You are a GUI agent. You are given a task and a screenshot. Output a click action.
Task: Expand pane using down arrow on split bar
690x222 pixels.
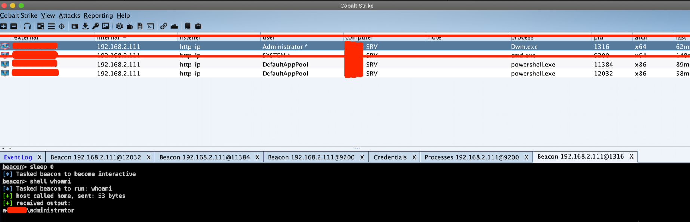[10, 148]
